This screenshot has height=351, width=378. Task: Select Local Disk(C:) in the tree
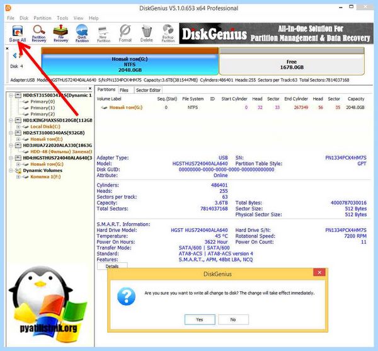tap(45, 127)
